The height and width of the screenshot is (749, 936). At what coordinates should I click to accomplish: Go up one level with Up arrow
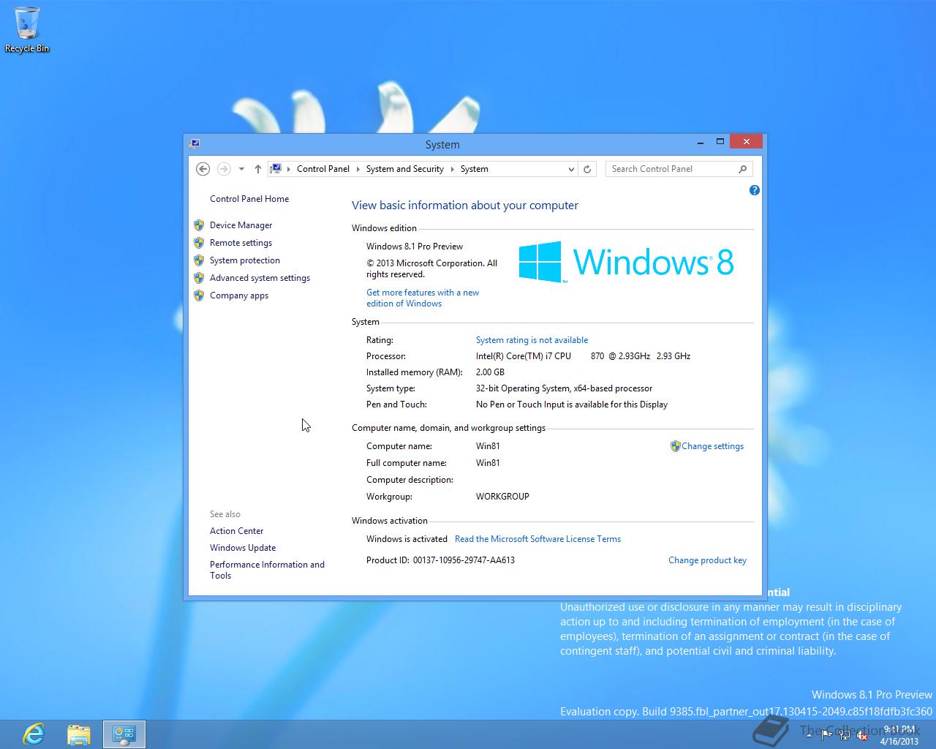coord(258,169)
